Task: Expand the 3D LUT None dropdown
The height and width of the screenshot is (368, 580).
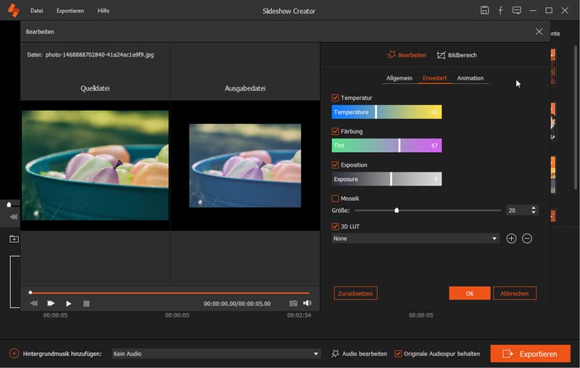Action: pos(494,238)
